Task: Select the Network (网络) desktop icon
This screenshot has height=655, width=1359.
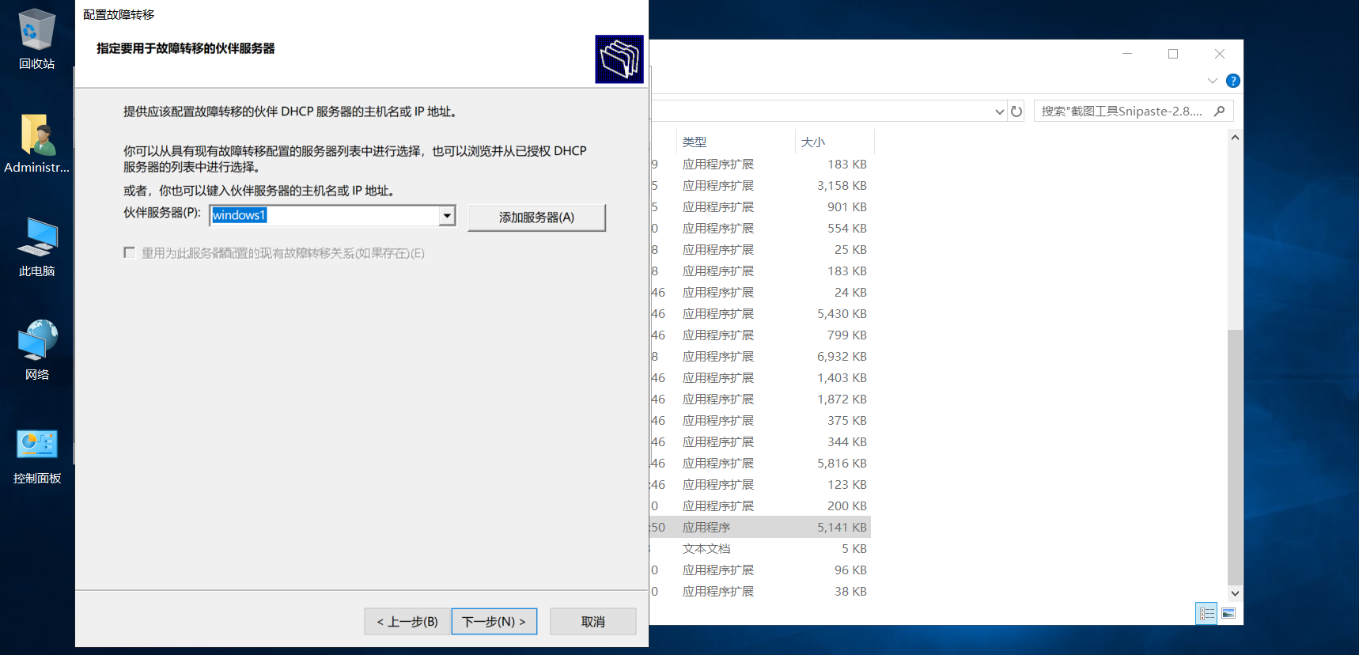Action: 36,350
